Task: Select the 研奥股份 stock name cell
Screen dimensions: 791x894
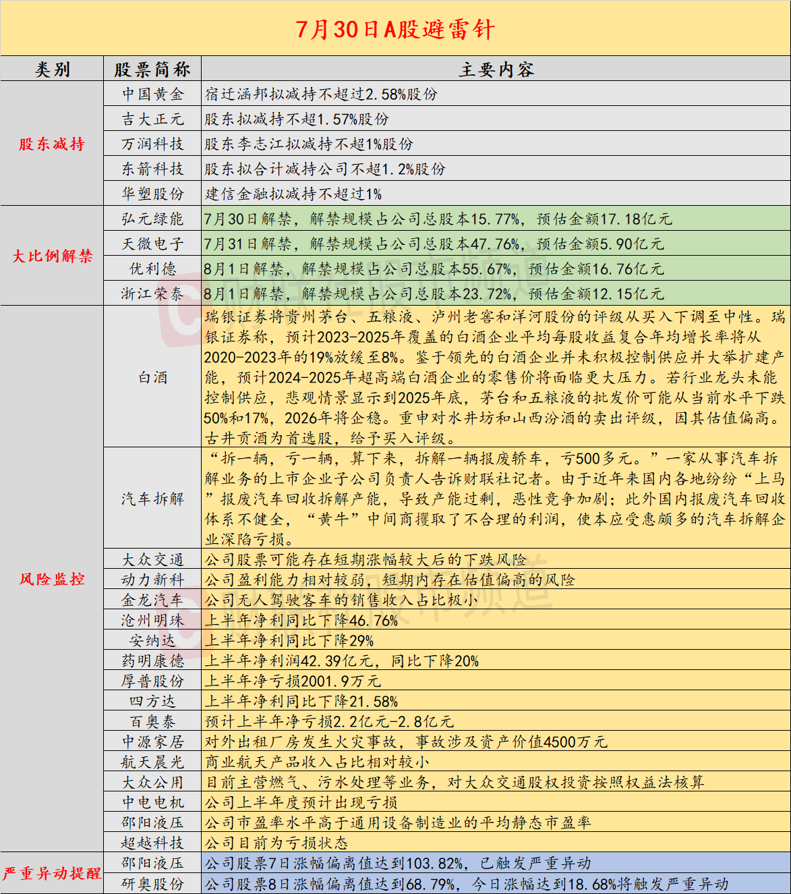Action: (152, 884)
